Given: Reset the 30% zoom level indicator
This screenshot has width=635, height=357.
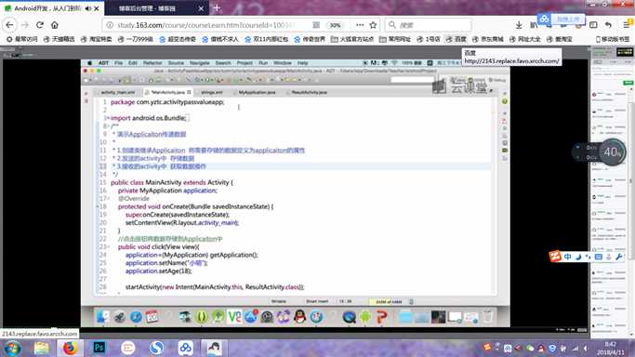Looking at the screenshot, I should [335, 25].
